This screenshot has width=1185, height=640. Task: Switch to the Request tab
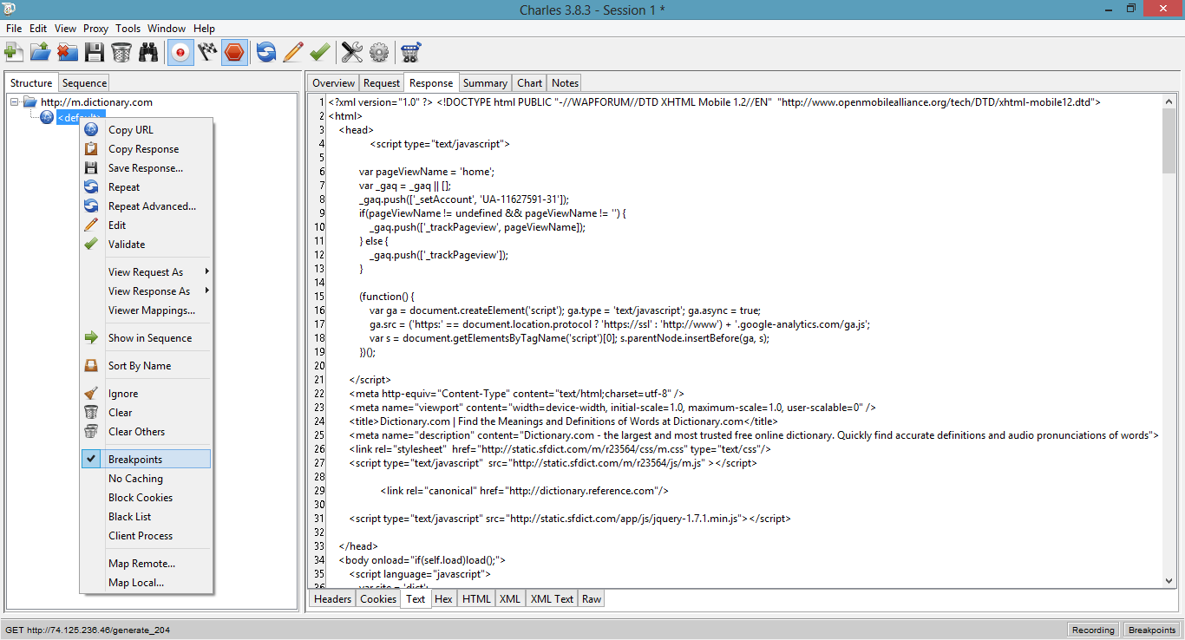tap(382, 83)
